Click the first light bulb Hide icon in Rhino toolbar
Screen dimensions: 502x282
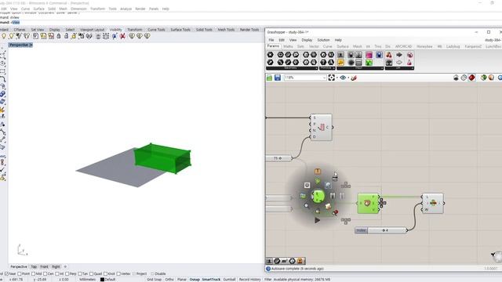coord(4,36)
